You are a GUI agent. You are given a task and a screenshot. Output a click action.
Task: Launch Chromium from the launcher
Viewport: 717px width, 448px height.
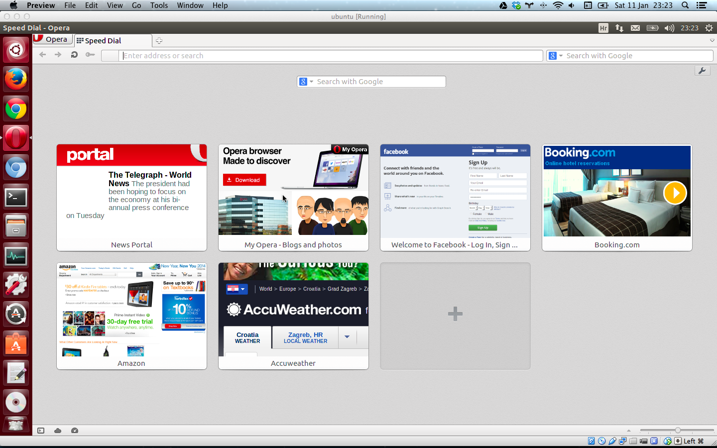[16, 167]
